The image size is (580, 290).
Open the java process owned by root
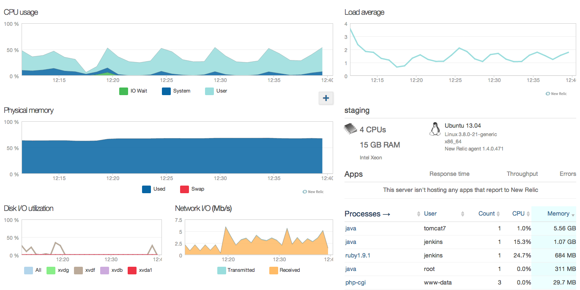[350, 269]
